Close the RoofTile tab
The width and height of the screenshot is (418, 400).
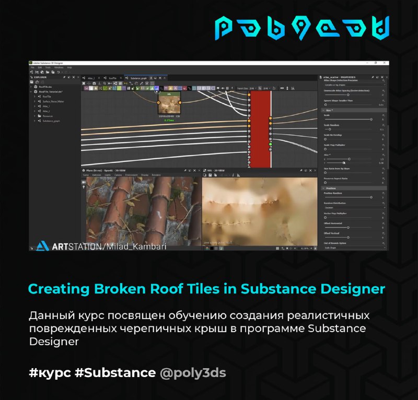(121, 78)
